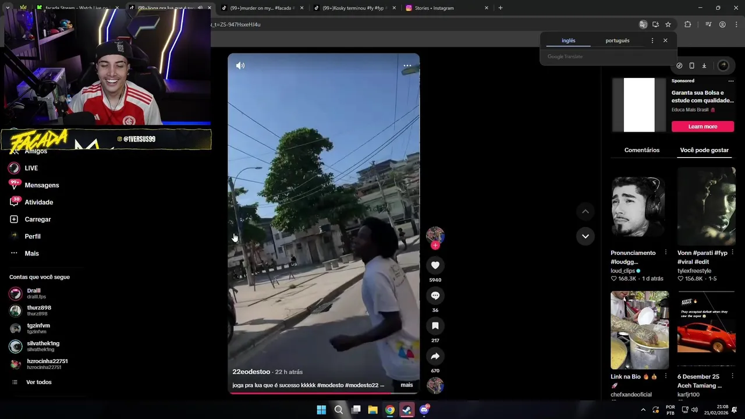Share the video with 670 shares
This screenshot has height=419, width=745.
point(435,356)
